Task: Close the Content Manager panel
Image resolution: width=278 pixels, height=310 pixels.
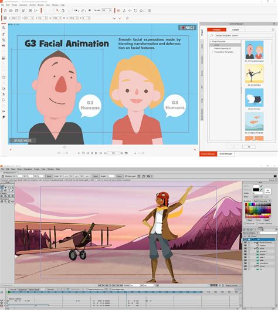Action: click(x=274, y=23)
